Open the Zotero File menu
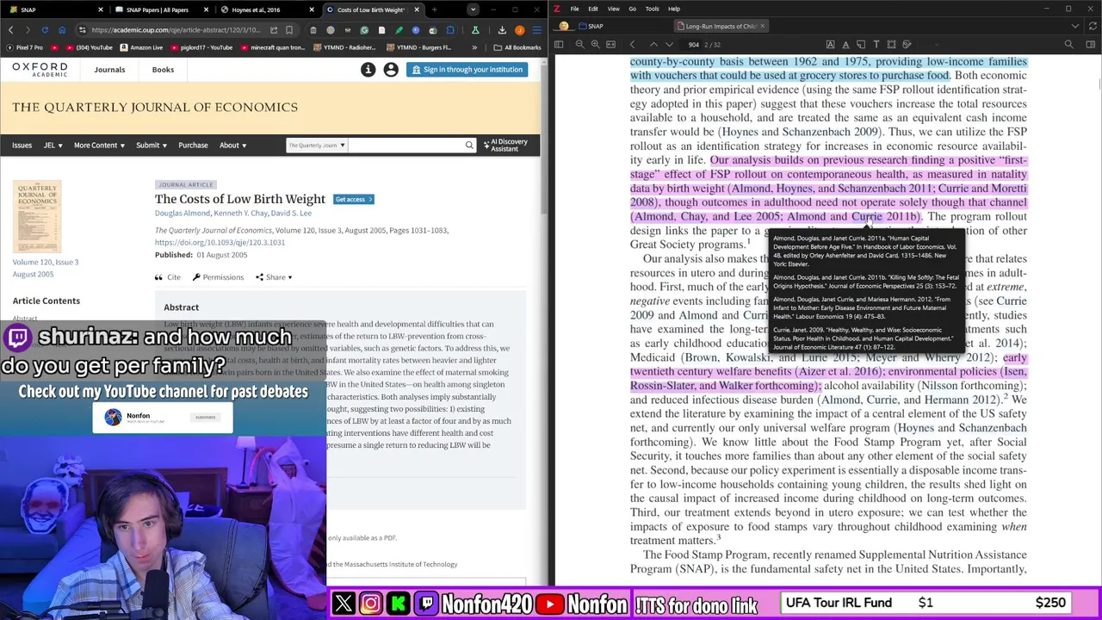 click(x=574, y=9)
